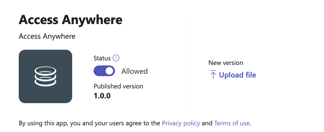Click the Status label text
Image resolution: width=324 pixels, height=132 pixels.
coord(102,58)
